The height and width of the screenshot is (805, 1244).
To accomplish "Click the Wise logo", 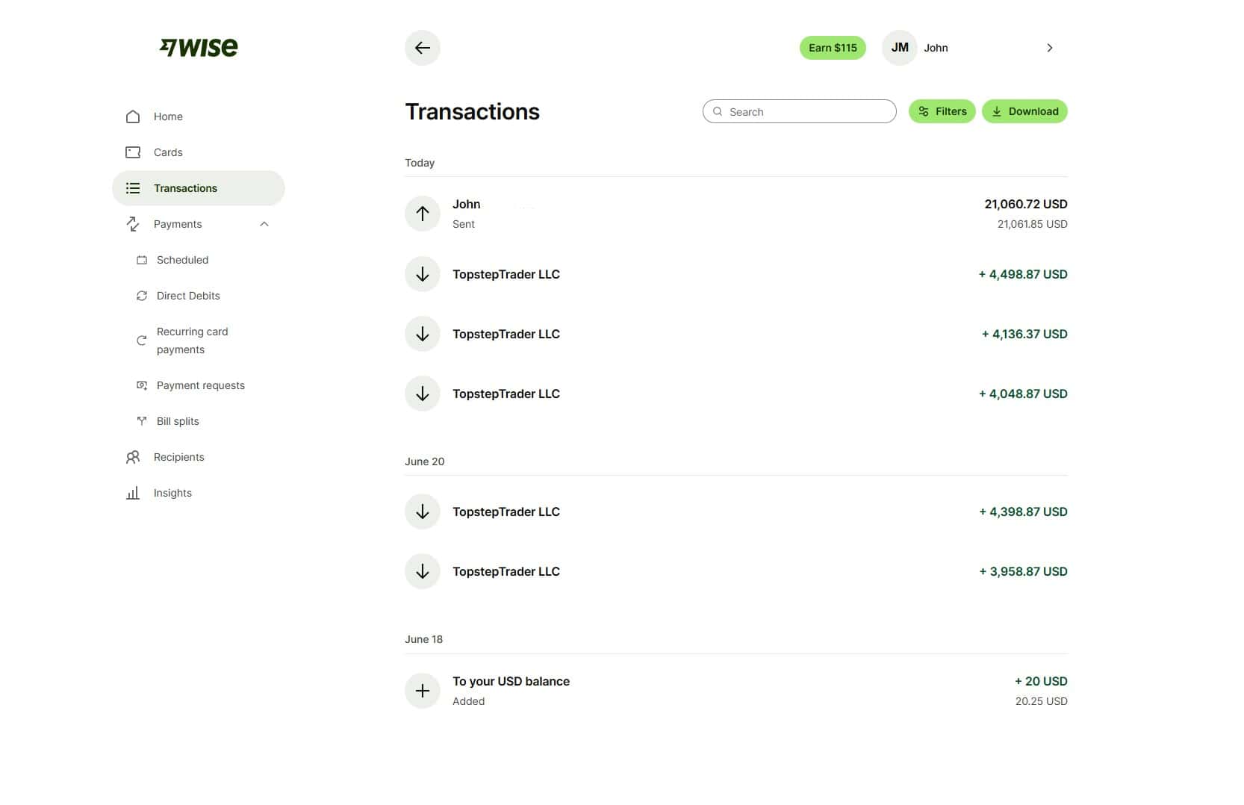I will [x=199, y=48].
